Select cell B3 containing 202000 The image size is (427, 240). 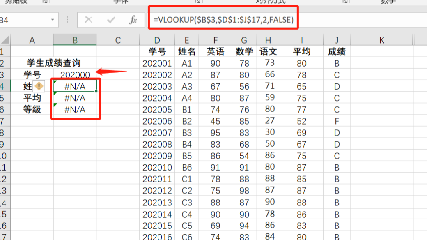75,75
